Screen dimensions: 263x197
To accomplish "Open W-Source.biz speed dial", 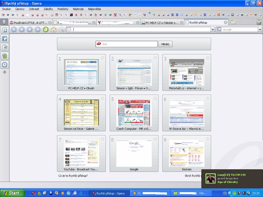I will pos(187,113).
